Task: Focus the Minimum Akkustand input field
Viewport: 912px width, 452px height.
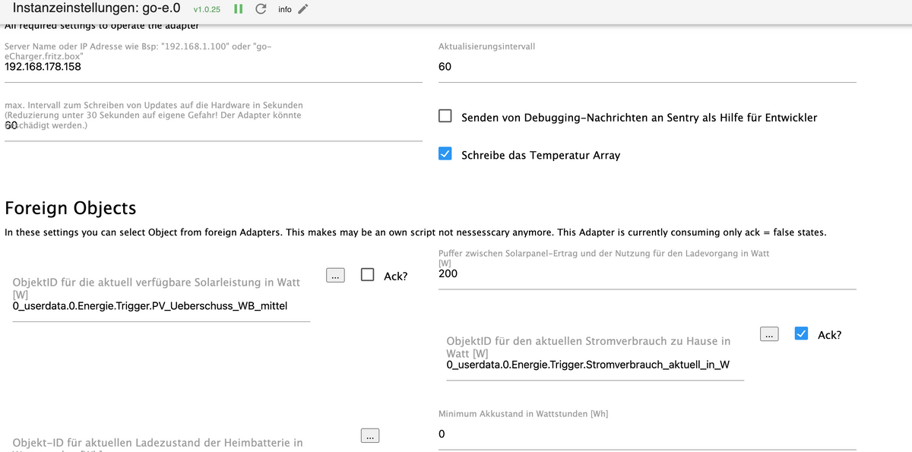Action: 646,435
